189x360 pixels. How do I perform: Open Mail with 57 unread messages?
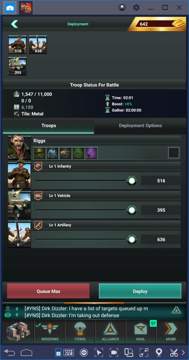pyautogui.click(x=141, y=332)
